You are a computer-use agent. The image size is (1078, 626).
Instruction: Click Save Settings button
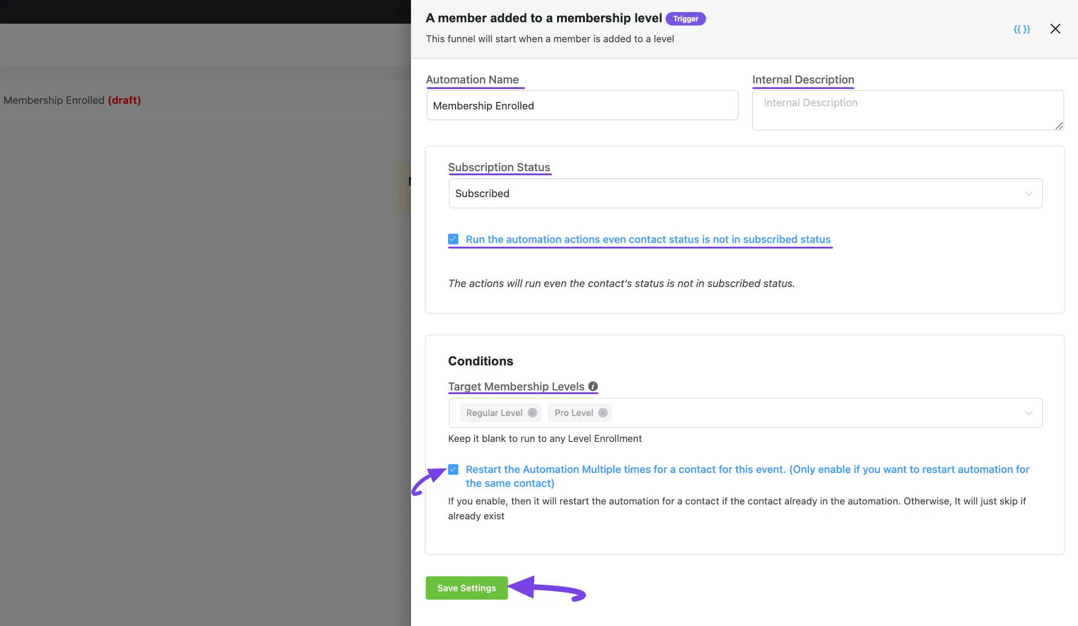pyautogui.click(x=466, y=588)
